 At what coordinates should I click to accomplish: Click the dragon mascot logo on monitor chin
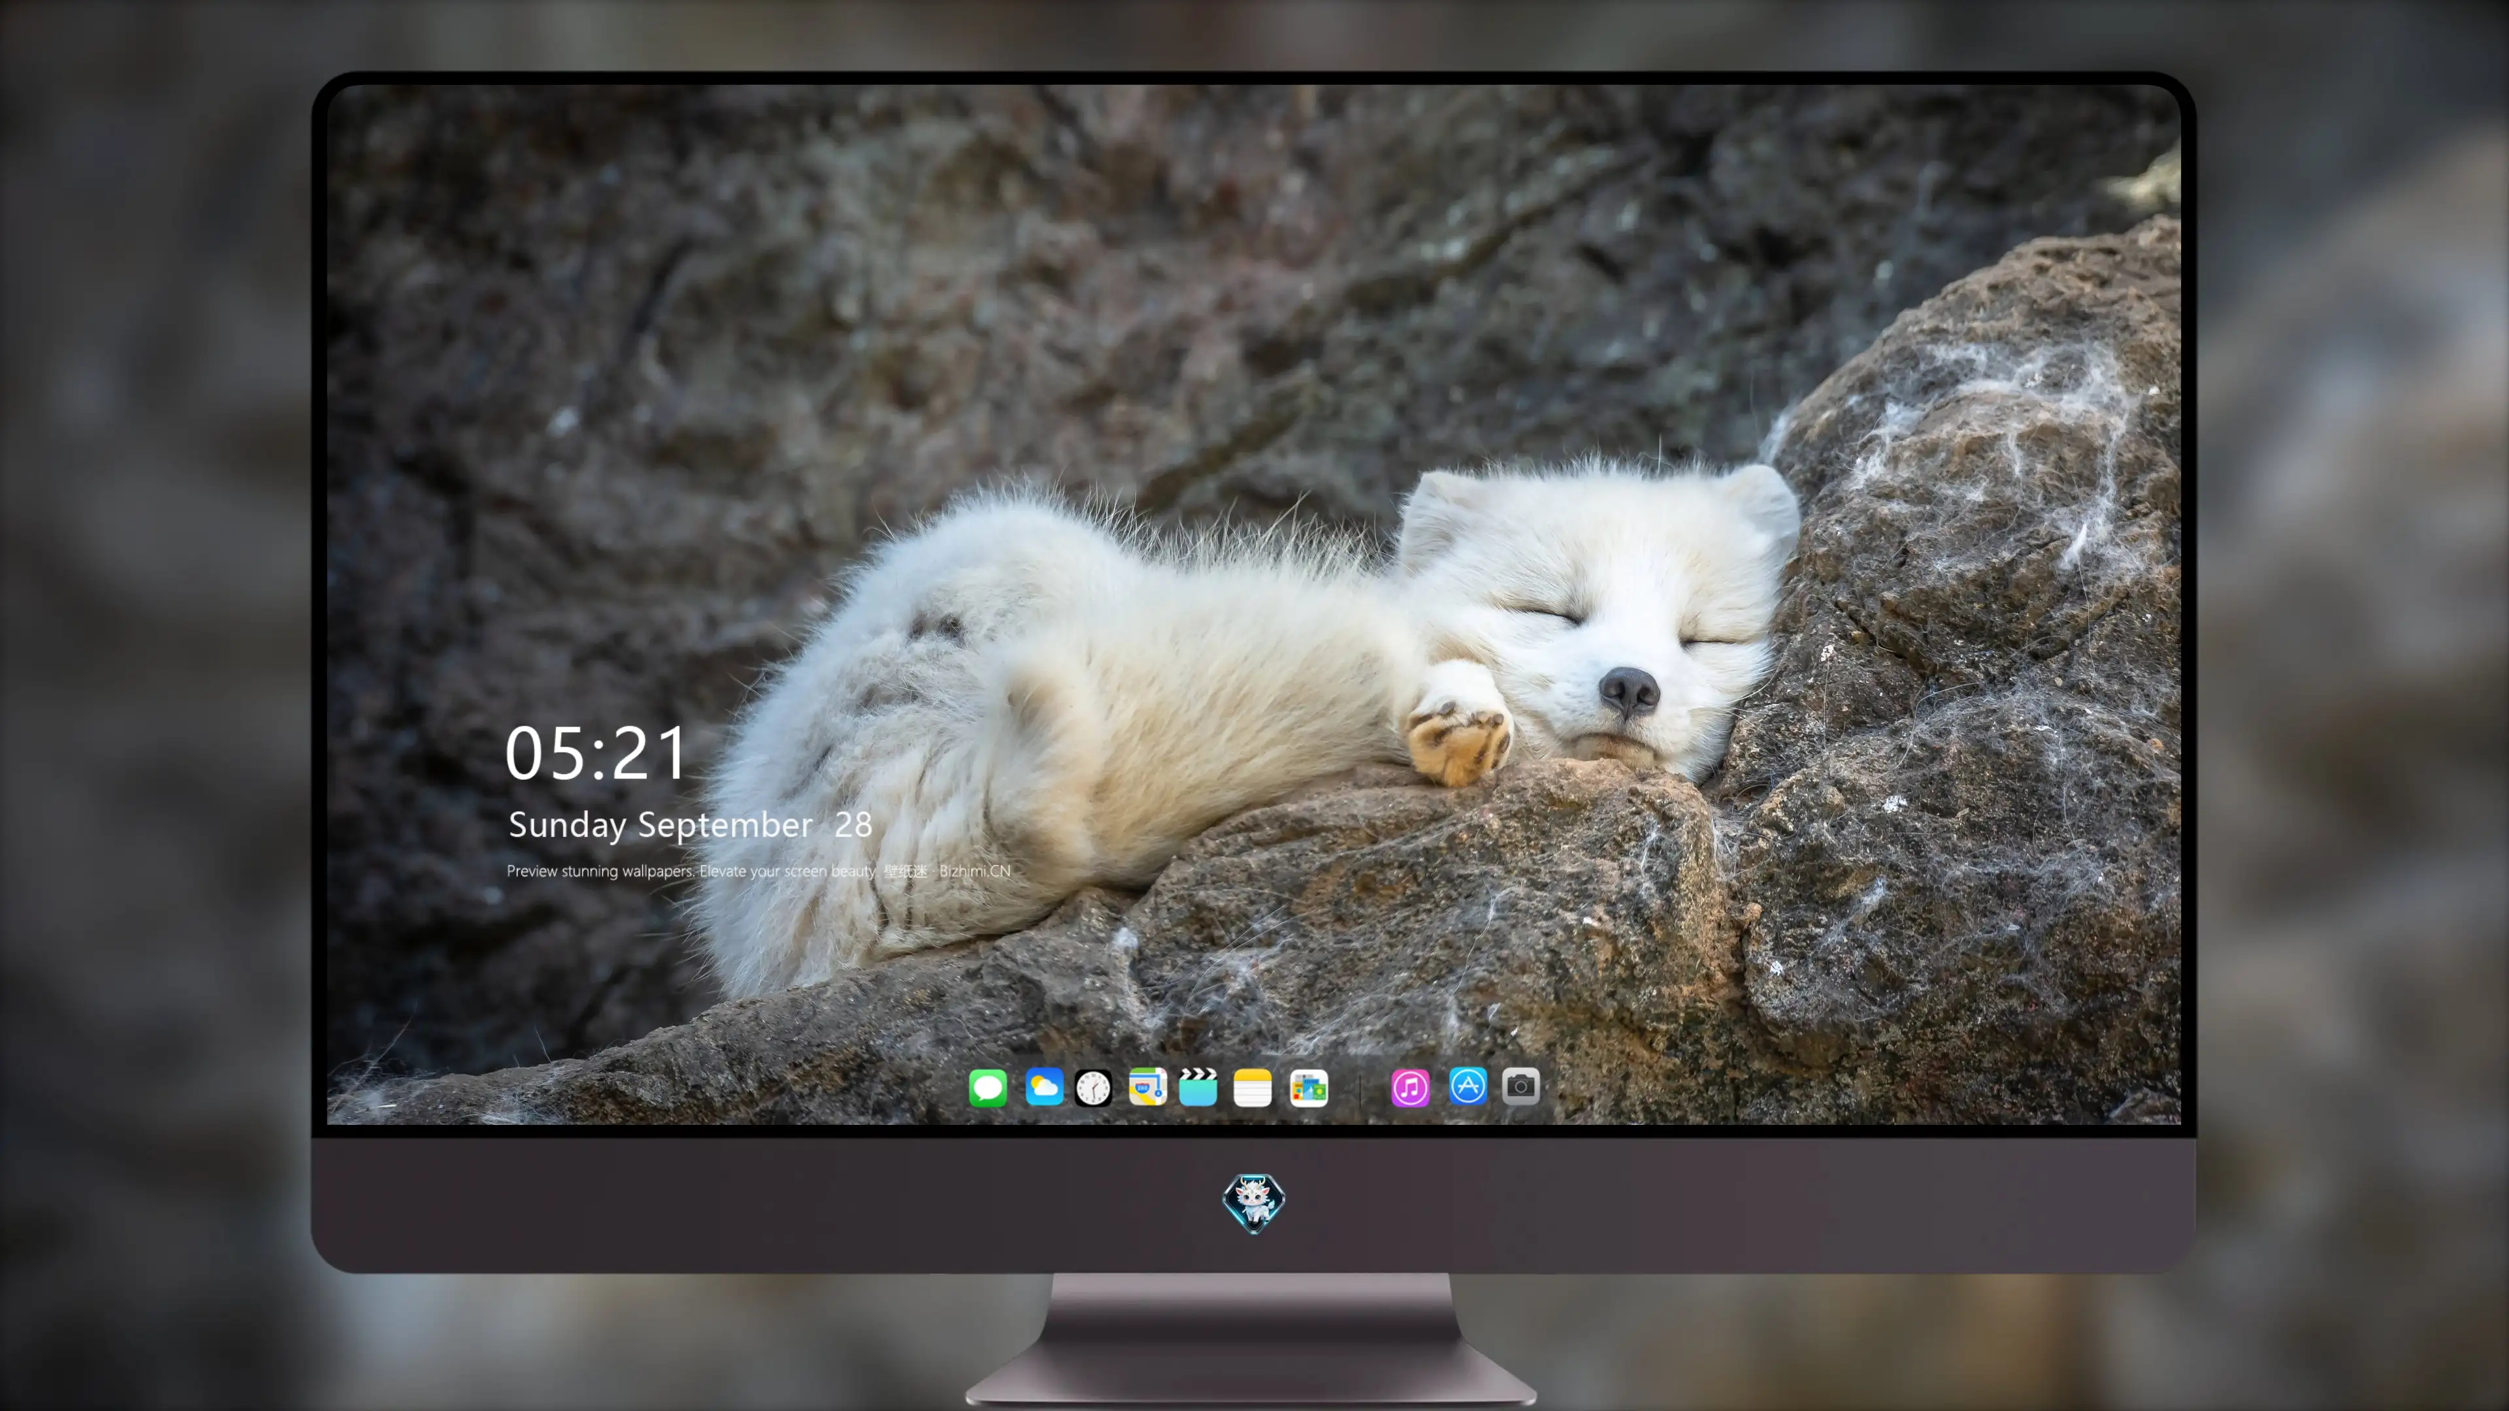tap(1254, 1203)
